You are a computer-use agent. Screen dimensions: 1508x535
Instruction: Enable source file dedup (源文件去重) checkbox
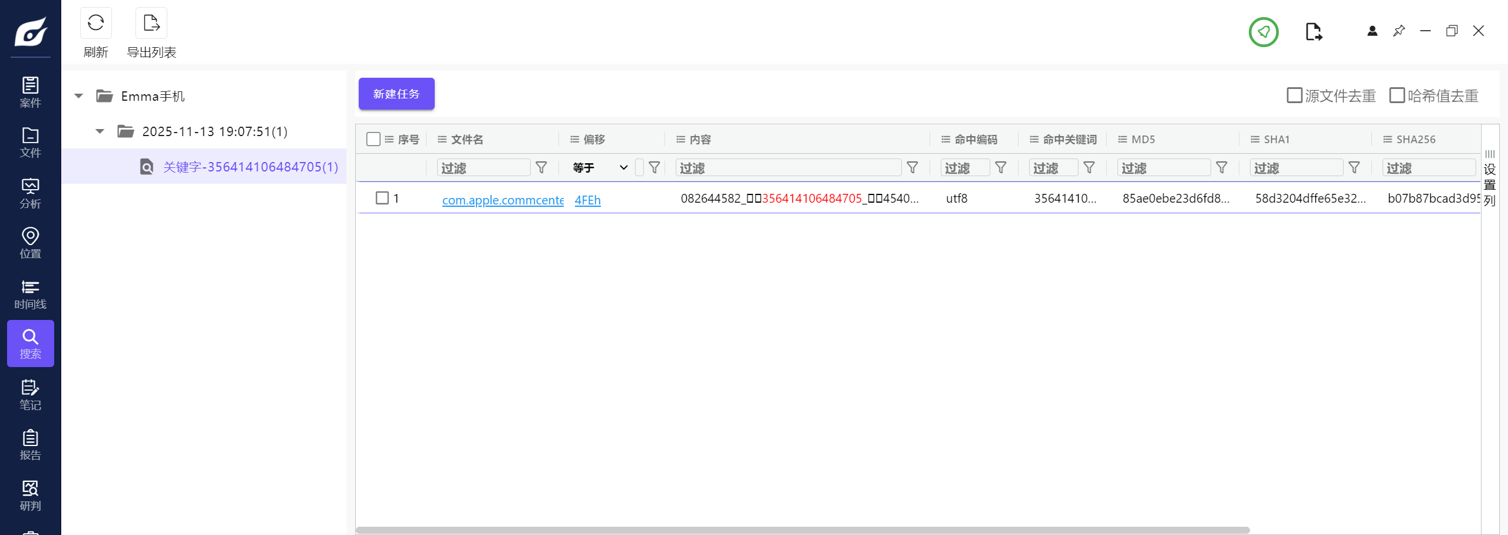pos(1294,95)
